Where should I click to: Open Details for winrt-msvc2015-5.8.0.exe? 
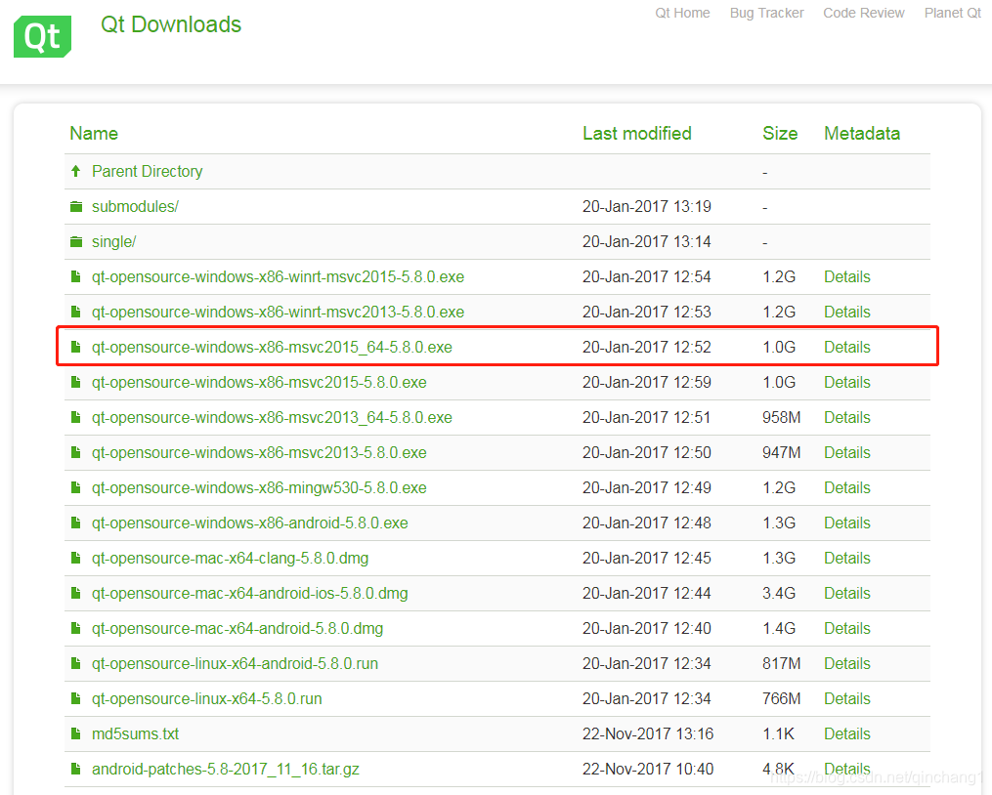[x=846, y=277]
